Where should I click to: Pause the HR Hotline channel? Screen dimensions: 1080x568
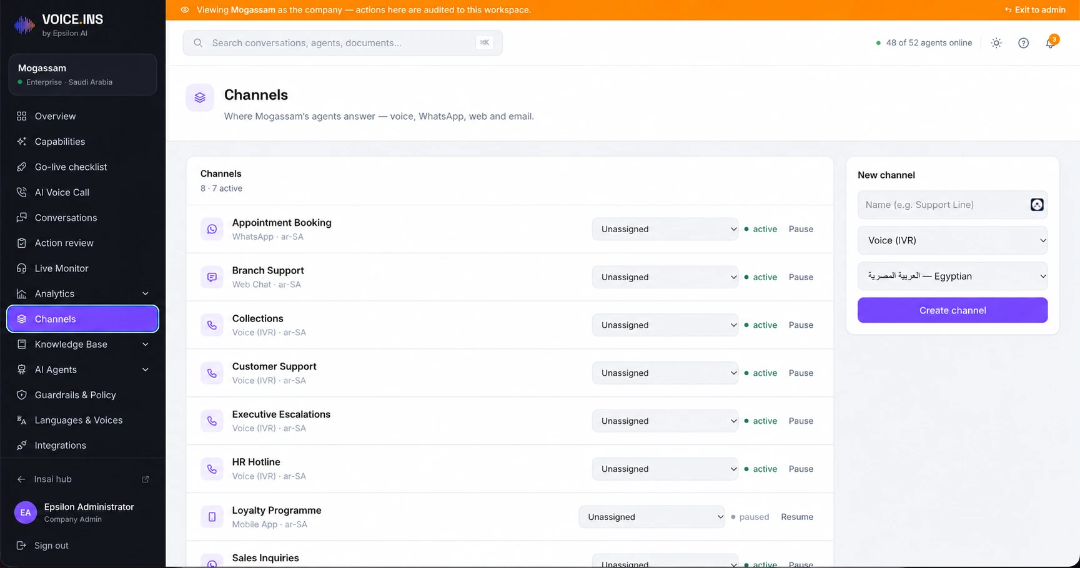[801, 469]
